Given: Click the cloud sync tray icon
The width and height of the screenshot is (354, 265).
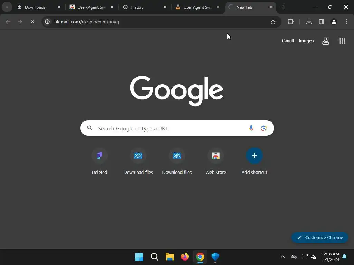Looking at the screenshot, I should (294, 257).
